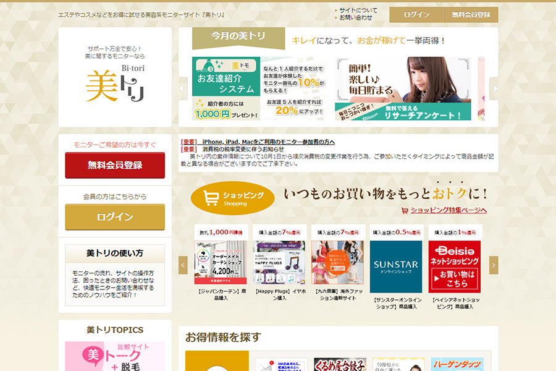The height and width of the screenshot is (371, 556).
Task: Open the iPhone, iPad, Mac notice link
Action: 269,142
